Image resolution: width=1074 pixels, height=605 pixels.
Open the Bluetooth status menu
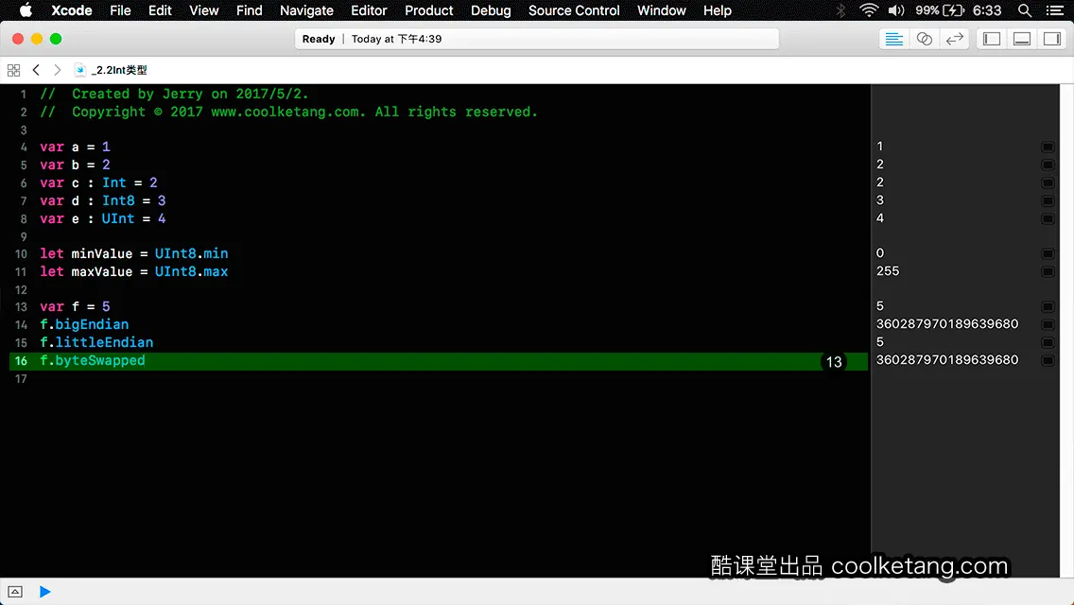pos(841,10)
